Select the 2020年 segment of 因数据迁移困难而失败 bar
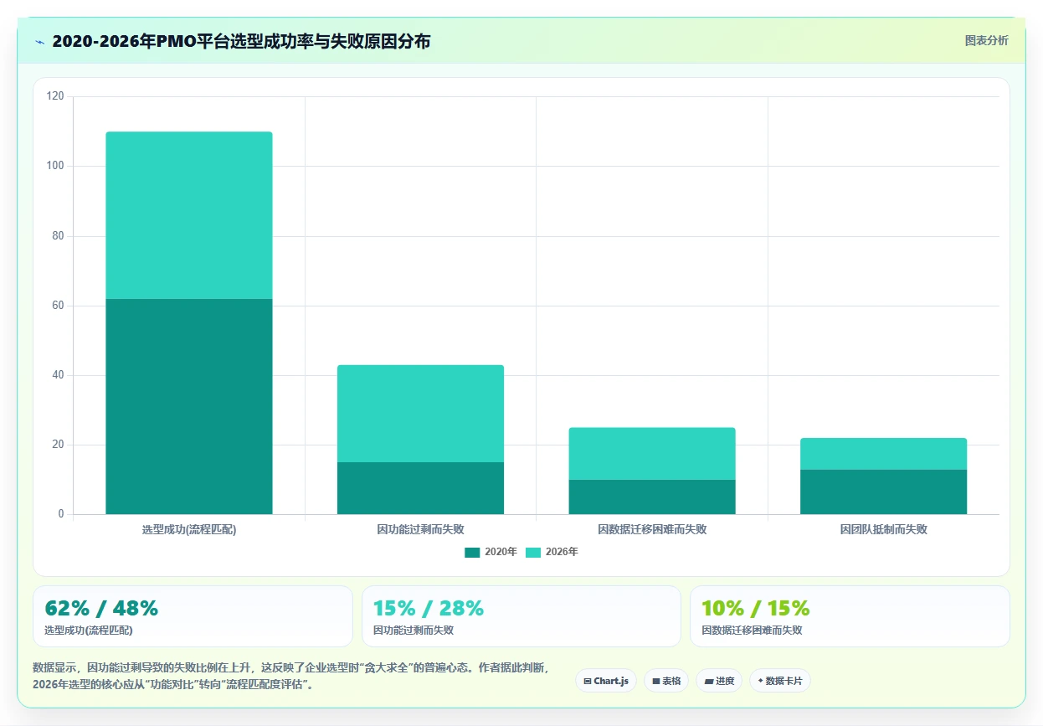The image size is (1043, 726). [652, 497]
